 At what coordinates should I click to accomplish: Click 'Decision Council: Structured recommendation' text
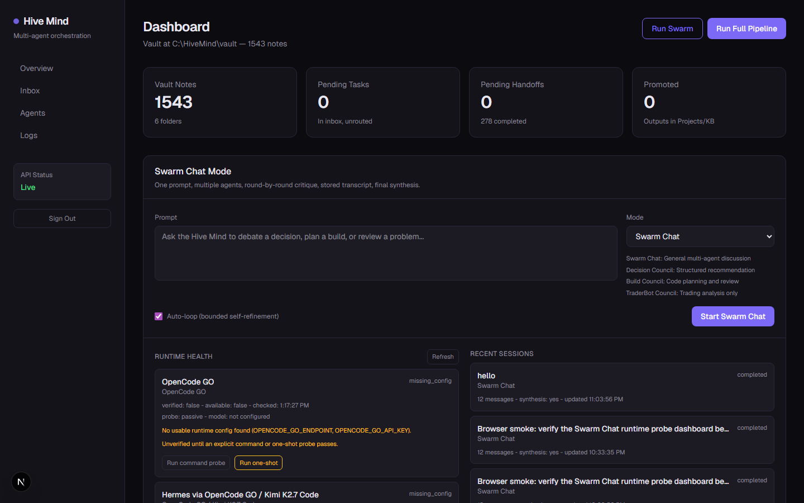tap(690, 270)
